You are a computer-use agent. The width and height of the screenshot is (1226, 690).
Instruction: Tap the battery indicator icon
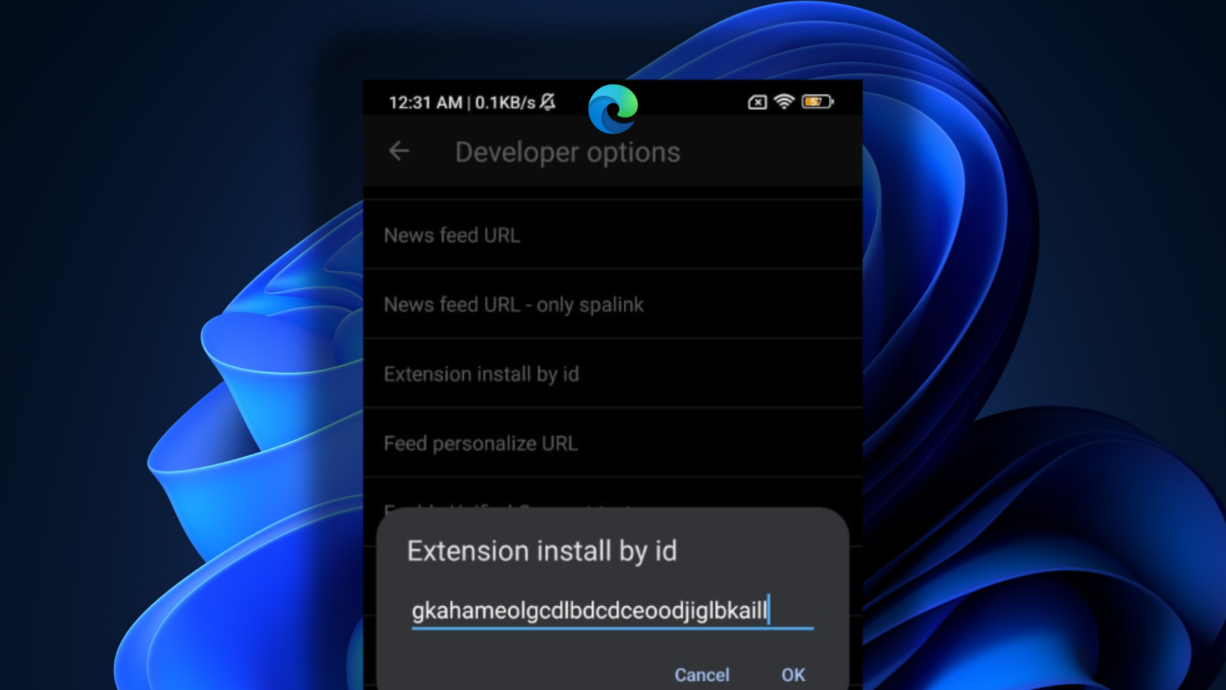(x=818, y=102)
